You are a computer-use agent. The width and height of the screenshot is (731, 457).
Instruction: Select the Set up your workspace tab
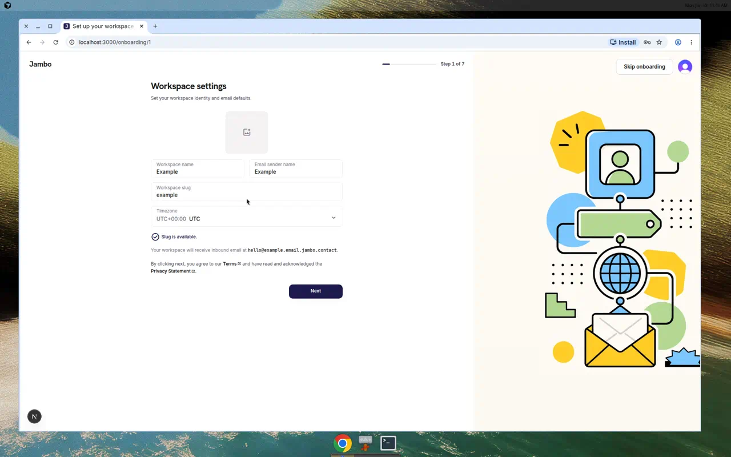pyautogui.click(x=103, y=26)
